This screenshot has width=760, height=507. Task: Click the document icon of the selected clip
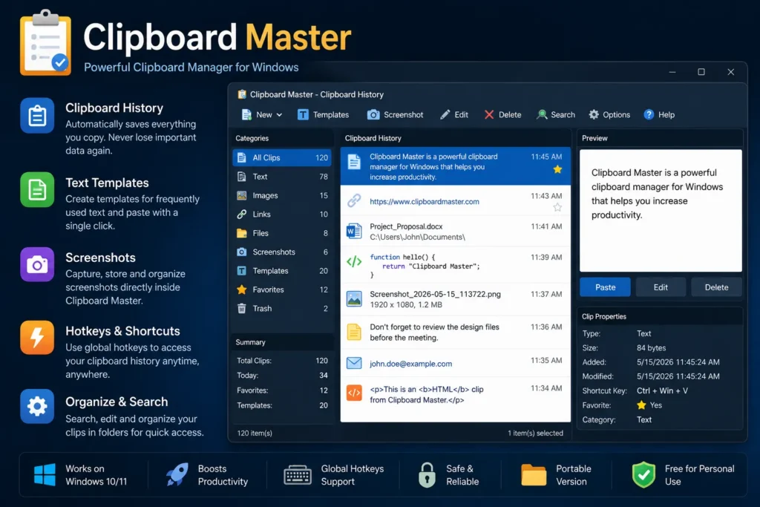point(354,162)
